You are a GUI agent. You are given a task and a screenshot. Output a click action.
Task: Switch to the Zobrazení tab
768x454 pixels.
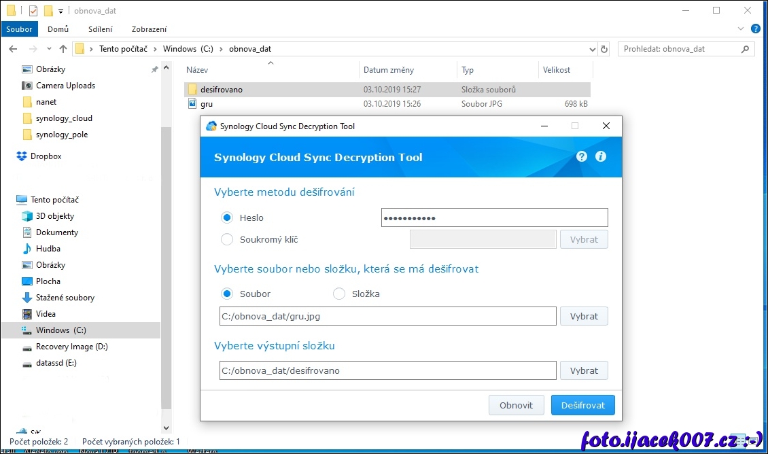[149, 29]
